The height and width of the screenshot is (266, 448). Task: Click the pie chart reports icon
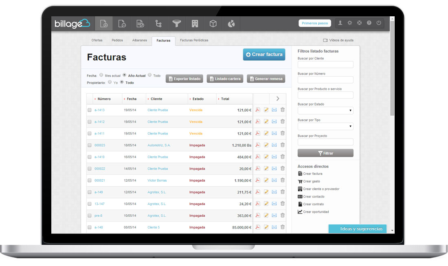(231, 24)
